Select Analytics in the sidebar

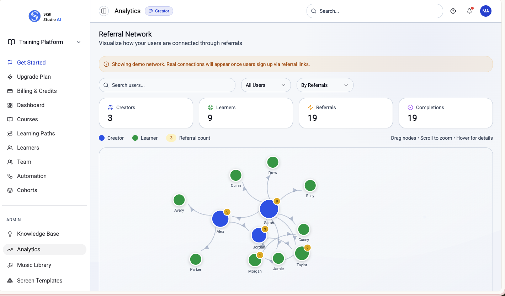click(x=45, y=249)
